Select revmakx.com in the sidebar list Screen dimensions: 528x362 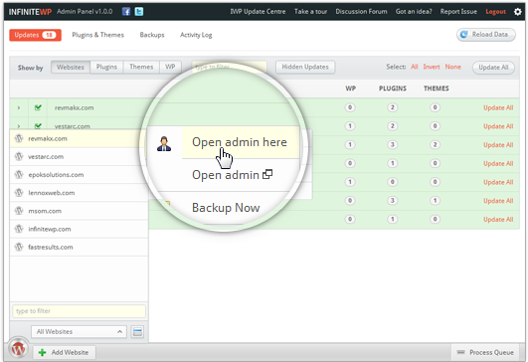pyautogui.click(x=79, y=138)
